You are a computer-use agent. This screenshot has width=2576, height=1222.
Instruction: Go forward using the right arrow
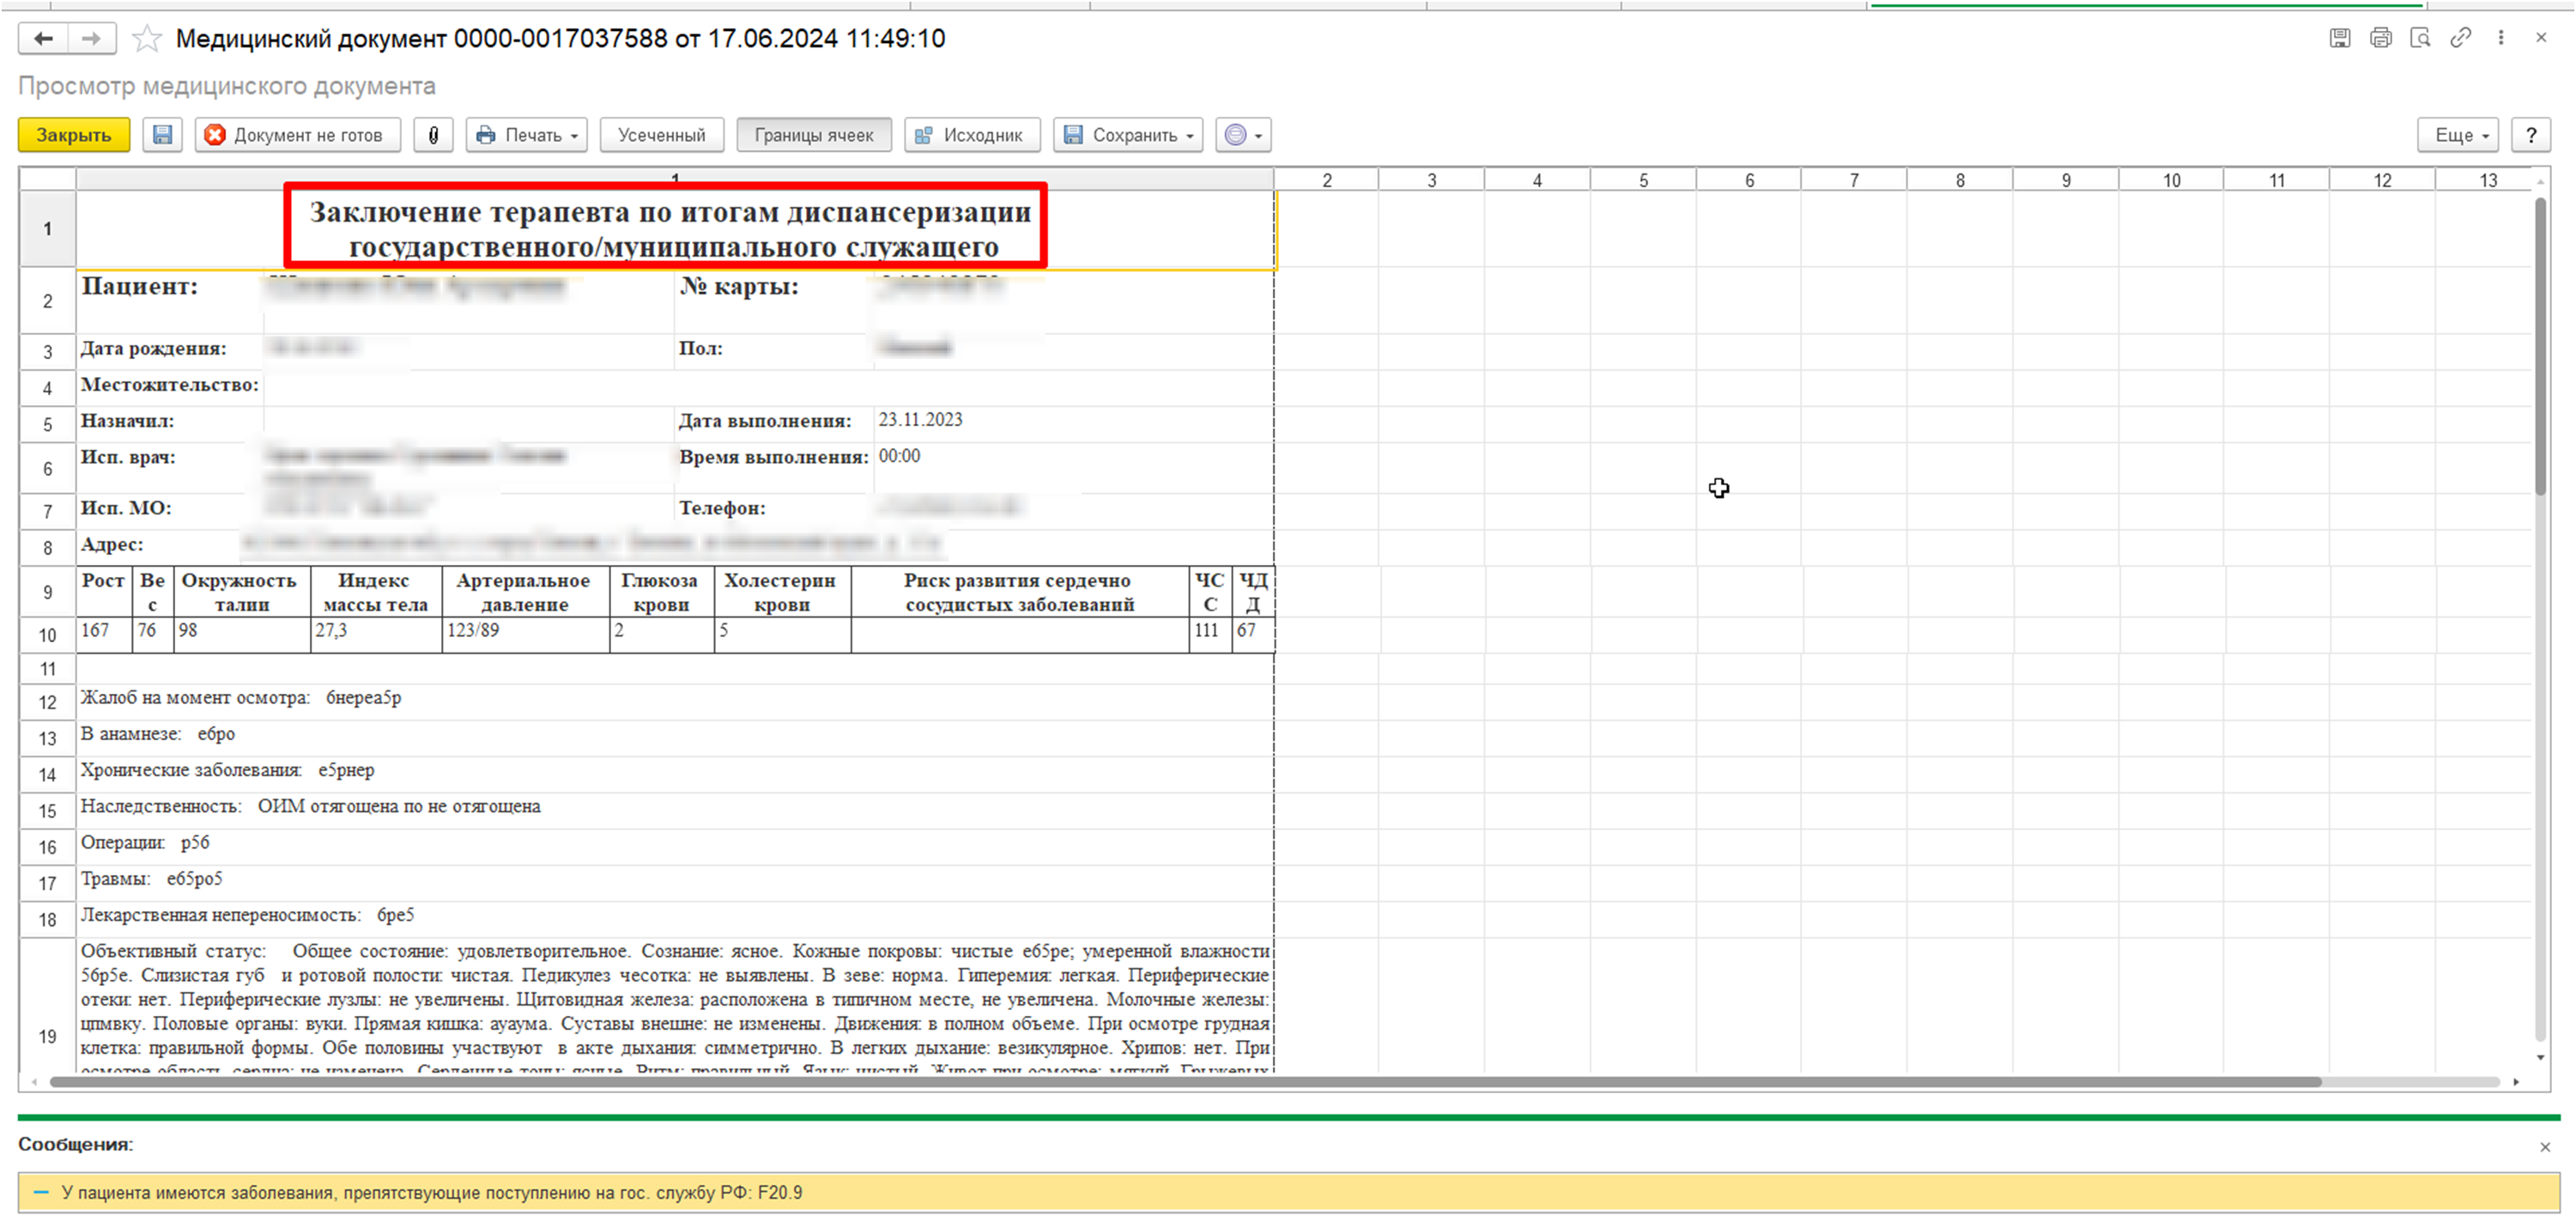91,39
